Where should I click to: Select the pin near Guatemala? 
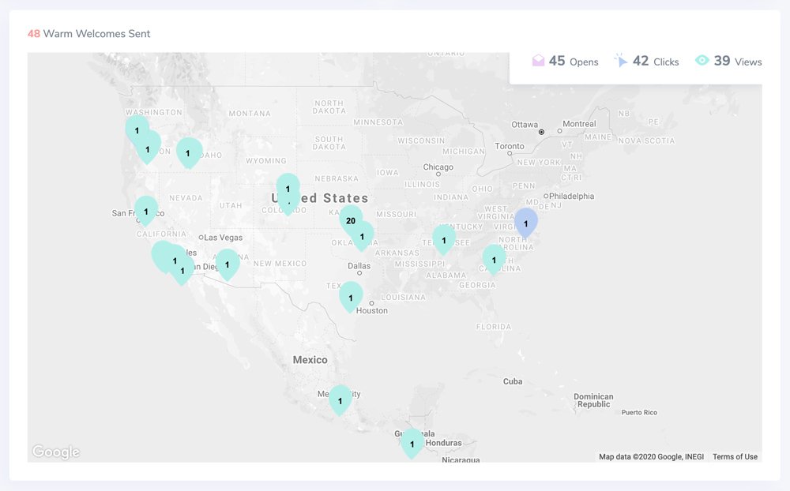[x=412, y=445]
